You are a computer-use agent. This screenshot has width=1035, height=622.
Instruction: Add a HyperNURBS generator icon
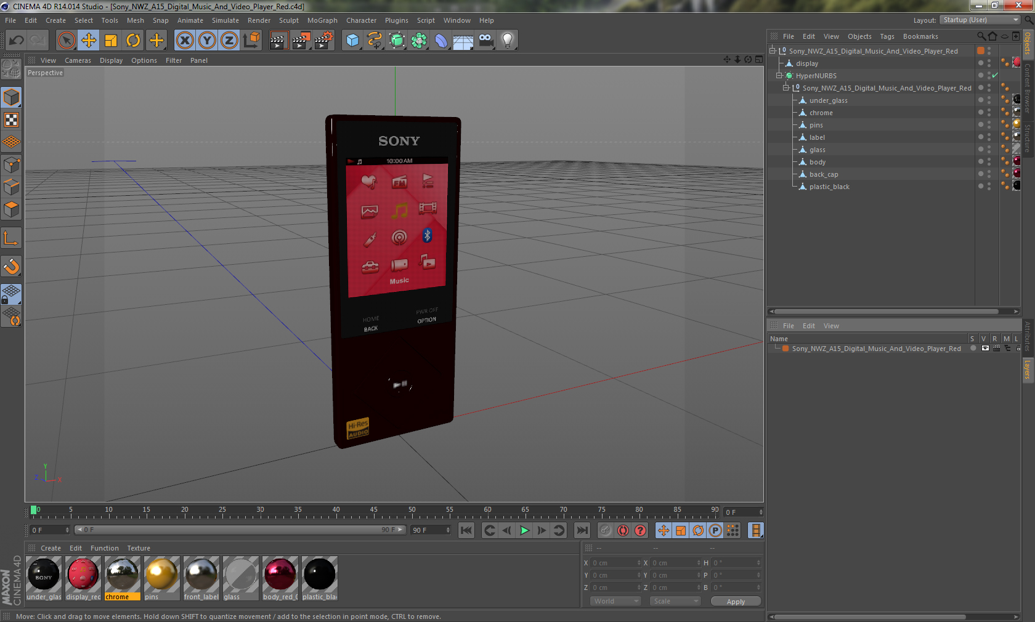coord(397,41)
